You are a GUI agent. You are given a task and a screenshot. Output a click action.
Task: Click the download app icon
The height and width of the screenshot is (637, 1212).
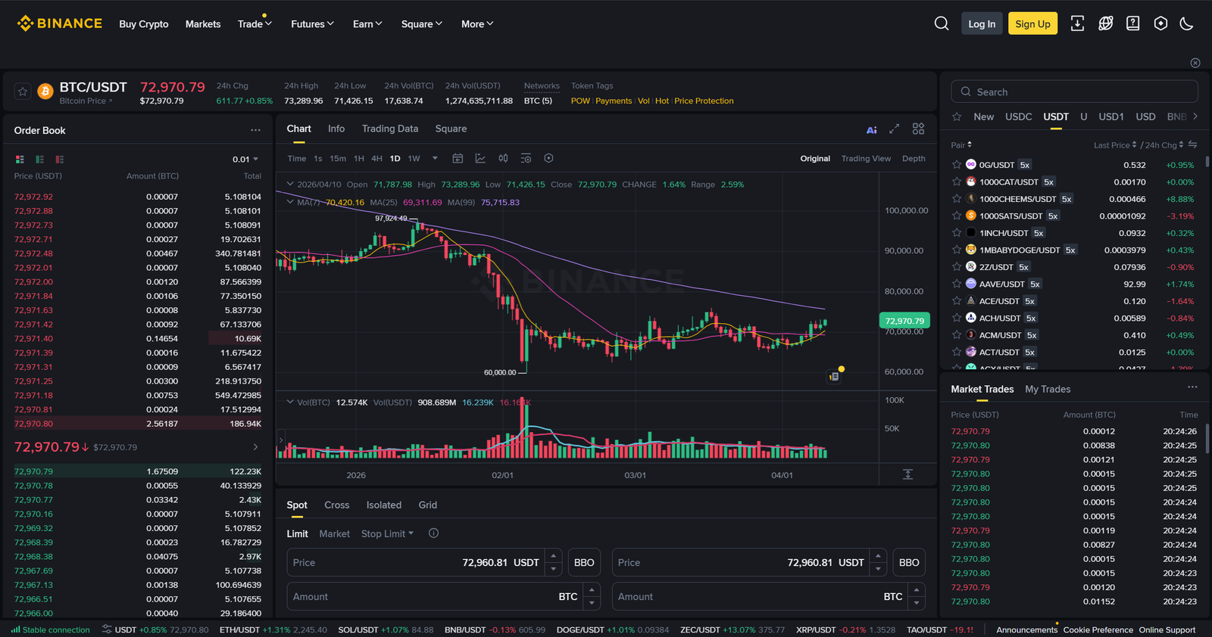(1077, 23)
